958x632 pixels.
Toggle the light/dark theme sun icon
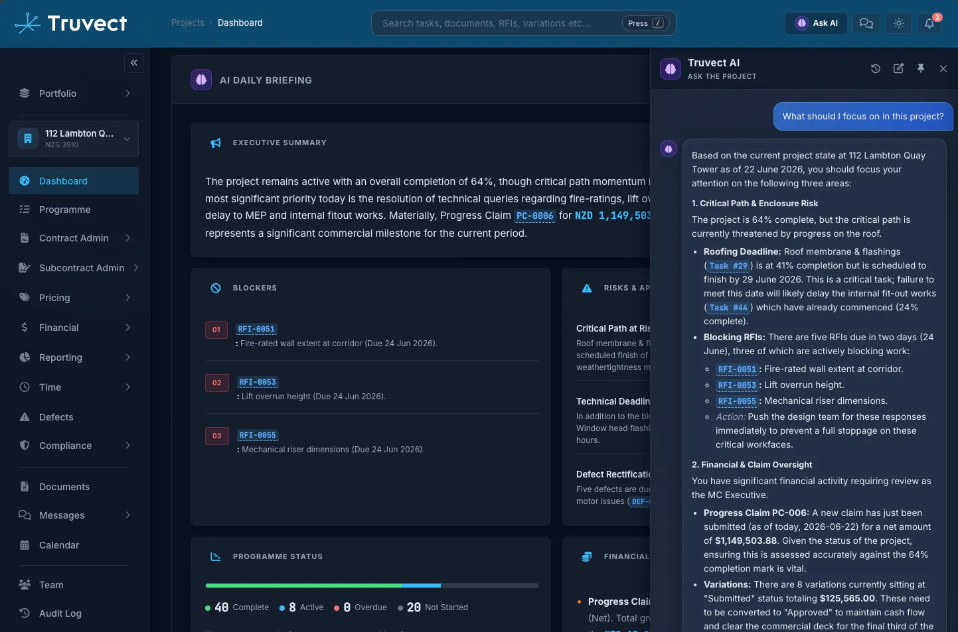(x=899, y=23)
